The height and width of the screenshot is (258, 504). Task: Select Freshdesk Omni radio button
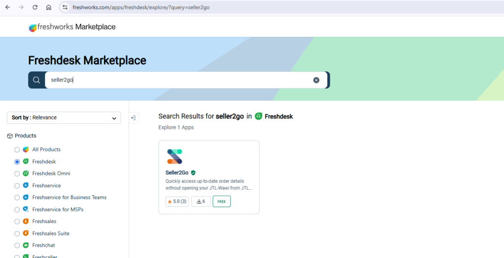coord(17,173)
